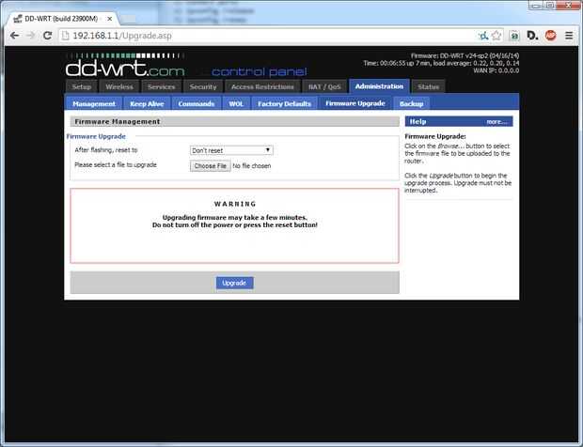This screenshot has height=447, width=583.
Task: Bookmark the page with the star icon
Action: [496, 36]
